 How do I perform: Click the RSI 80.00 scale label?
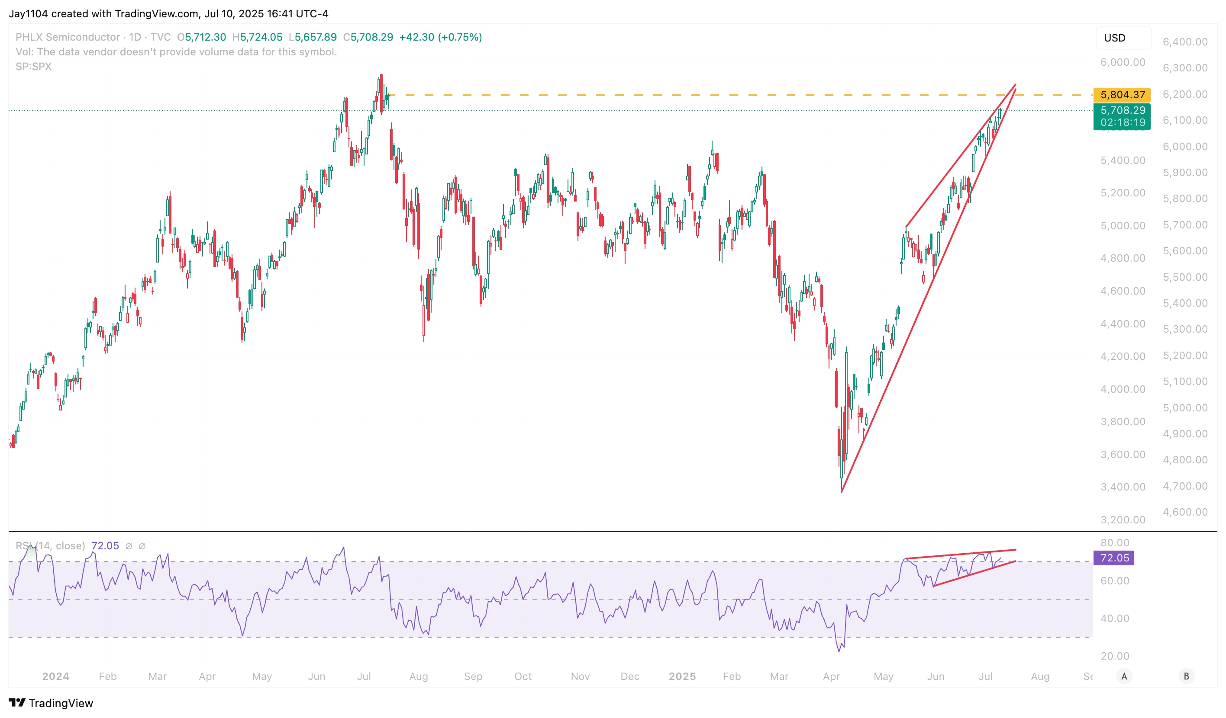click(1114, 542)
